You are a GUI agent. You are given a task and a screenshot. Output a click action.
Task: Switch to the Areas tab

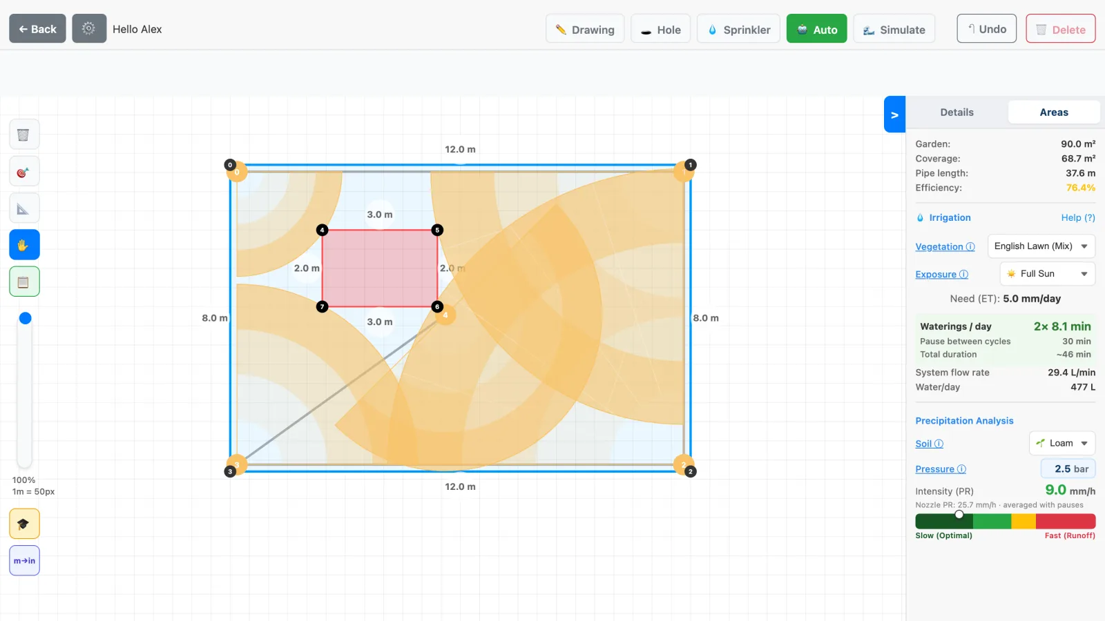tap(1054, 112)
